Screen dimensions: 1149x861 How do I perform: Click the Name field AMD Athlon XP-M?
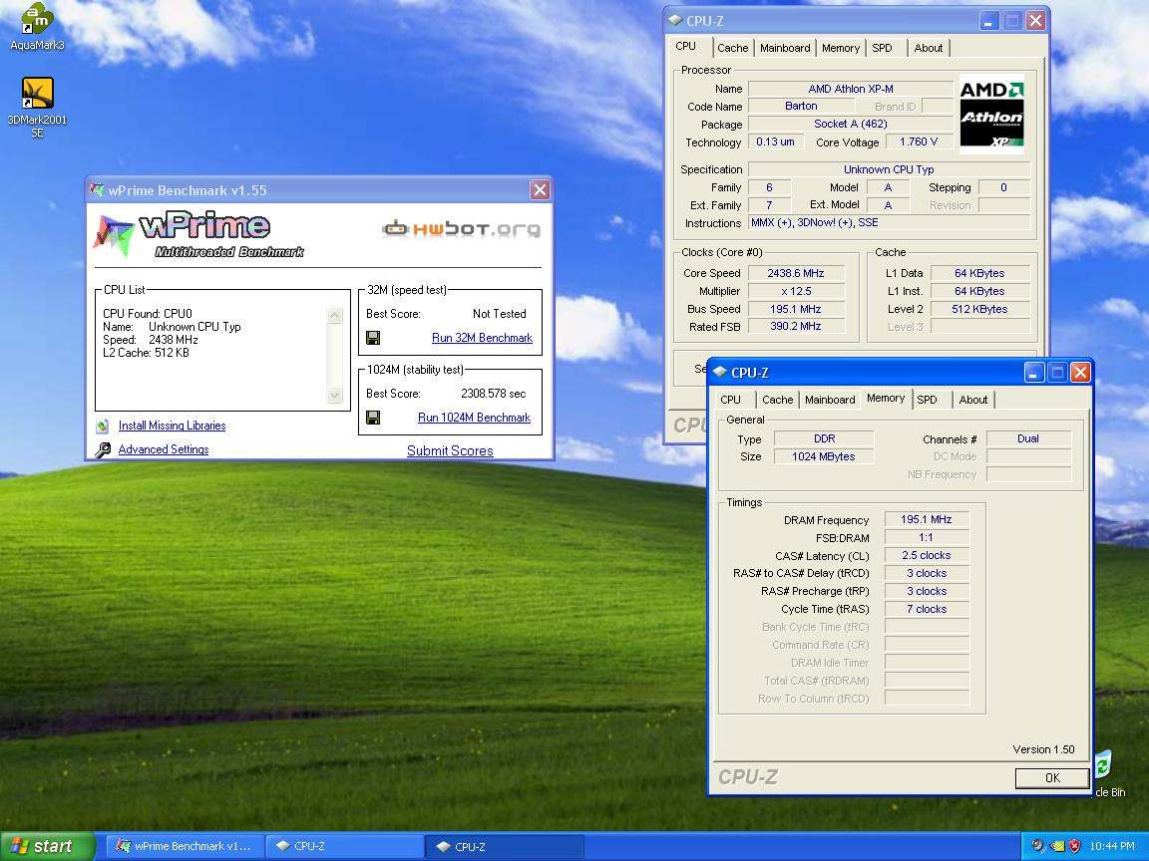point(851,89)
